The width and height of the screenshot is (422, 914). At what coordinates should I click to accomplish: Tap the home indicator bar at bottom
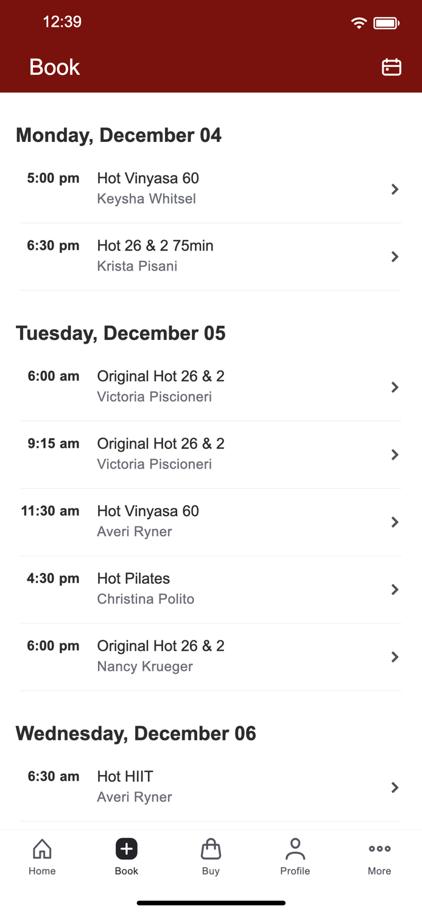211,902
